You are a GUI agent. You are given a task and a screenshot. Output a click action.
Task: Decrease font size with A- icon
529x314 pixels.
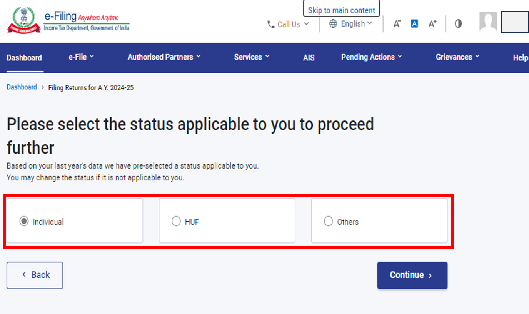(x=397, y=24)
